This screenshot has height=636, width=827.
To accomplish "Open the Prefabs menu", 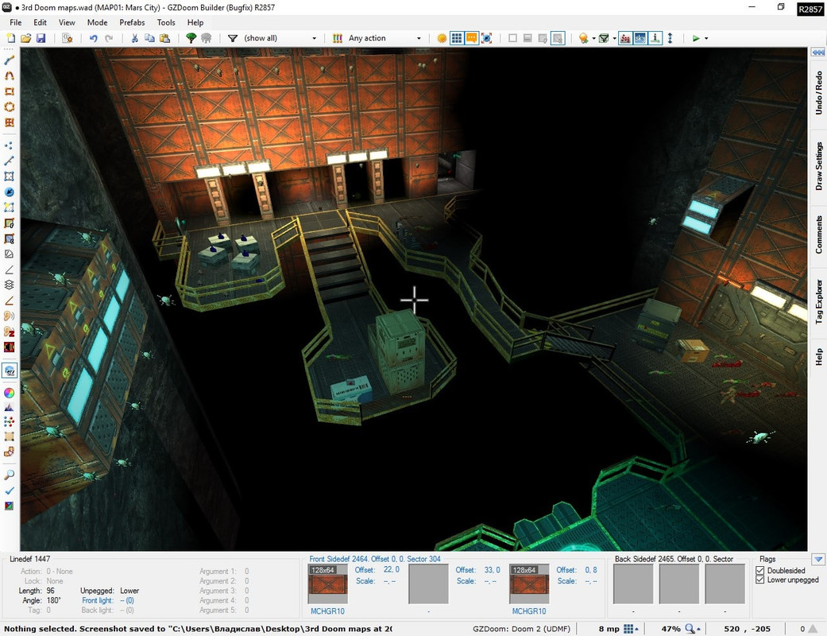I will tap(132, 22).
